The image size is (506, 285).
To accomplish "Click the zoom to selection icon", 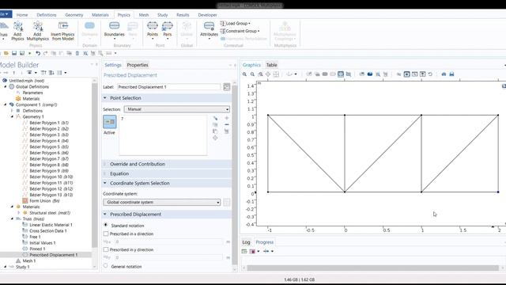I will pyautogui.click(x=215, y=138).
